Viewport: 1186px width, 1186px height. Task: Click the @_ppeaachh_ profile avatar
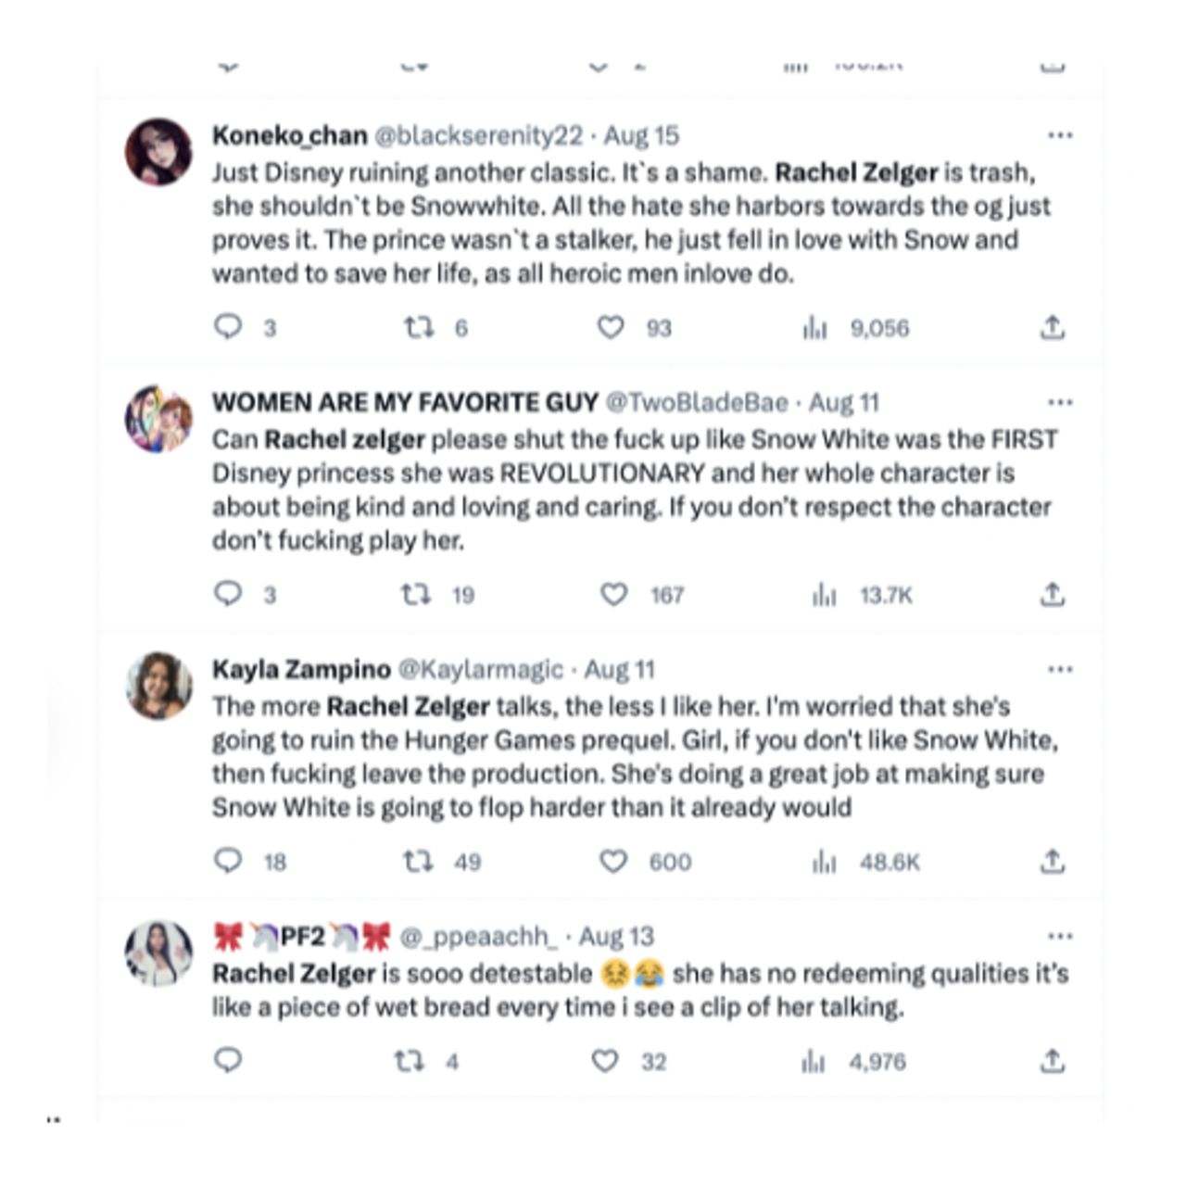158,953
